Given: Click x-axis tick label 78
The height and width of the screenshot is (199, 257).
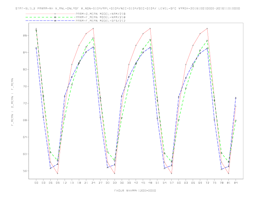Looking at the screenshot, I should coord(222,183).
